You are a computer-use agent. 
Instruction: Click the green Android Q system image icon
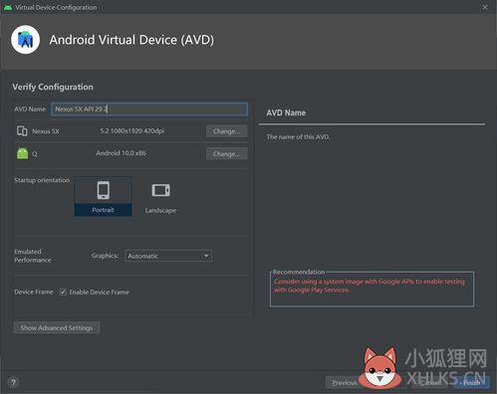coord(22,153)
